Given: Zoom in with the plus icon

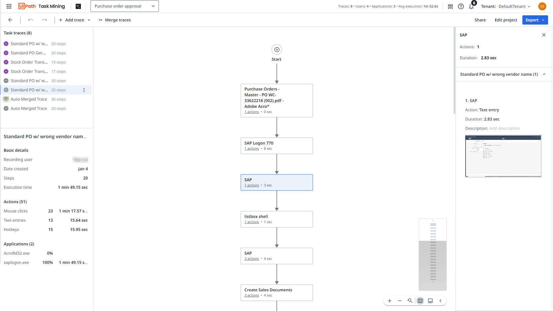Looking at the screenshot, I should [390, 301].
